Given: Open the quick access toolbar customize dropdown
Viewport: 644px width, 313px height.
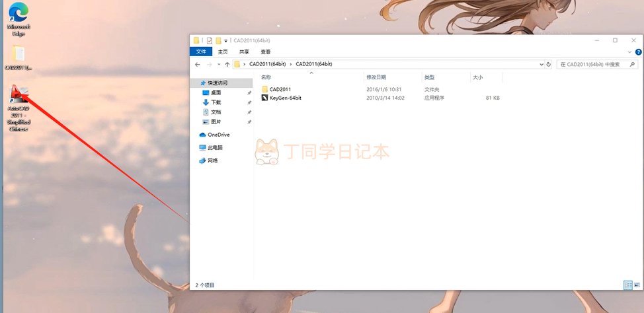Looking at the screenshot, I should pyautogui.click(x=226, y=40).
